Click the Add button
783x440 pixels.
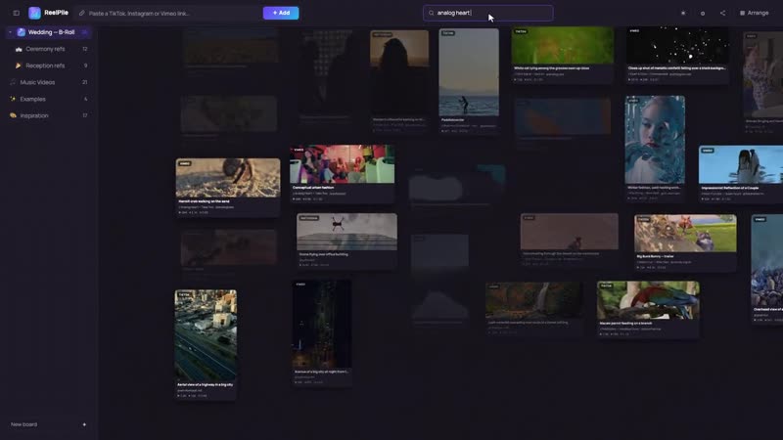point(281,13)
